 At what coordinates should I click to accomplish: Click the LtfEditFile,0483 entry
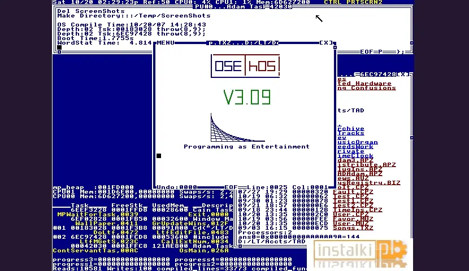pos(193,232)
